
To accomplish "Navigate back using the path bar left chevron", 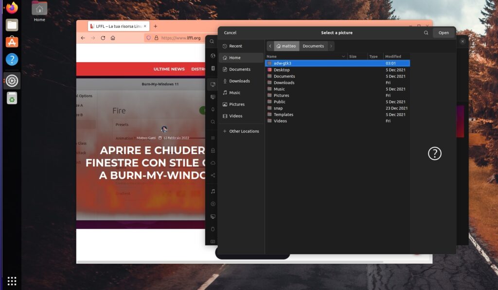I will [x=270, y=46].
